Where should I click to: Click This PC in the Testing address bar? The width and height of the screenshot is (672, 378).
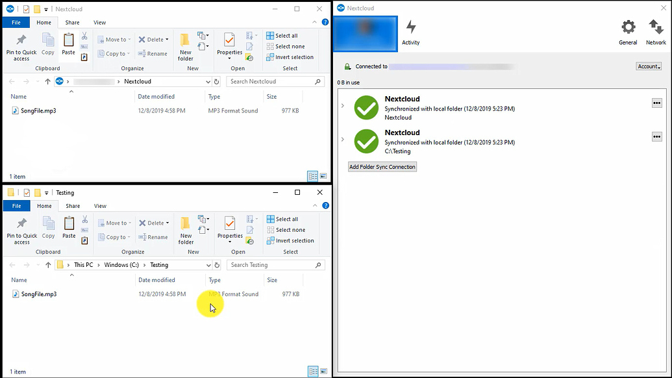pos(83,265)
